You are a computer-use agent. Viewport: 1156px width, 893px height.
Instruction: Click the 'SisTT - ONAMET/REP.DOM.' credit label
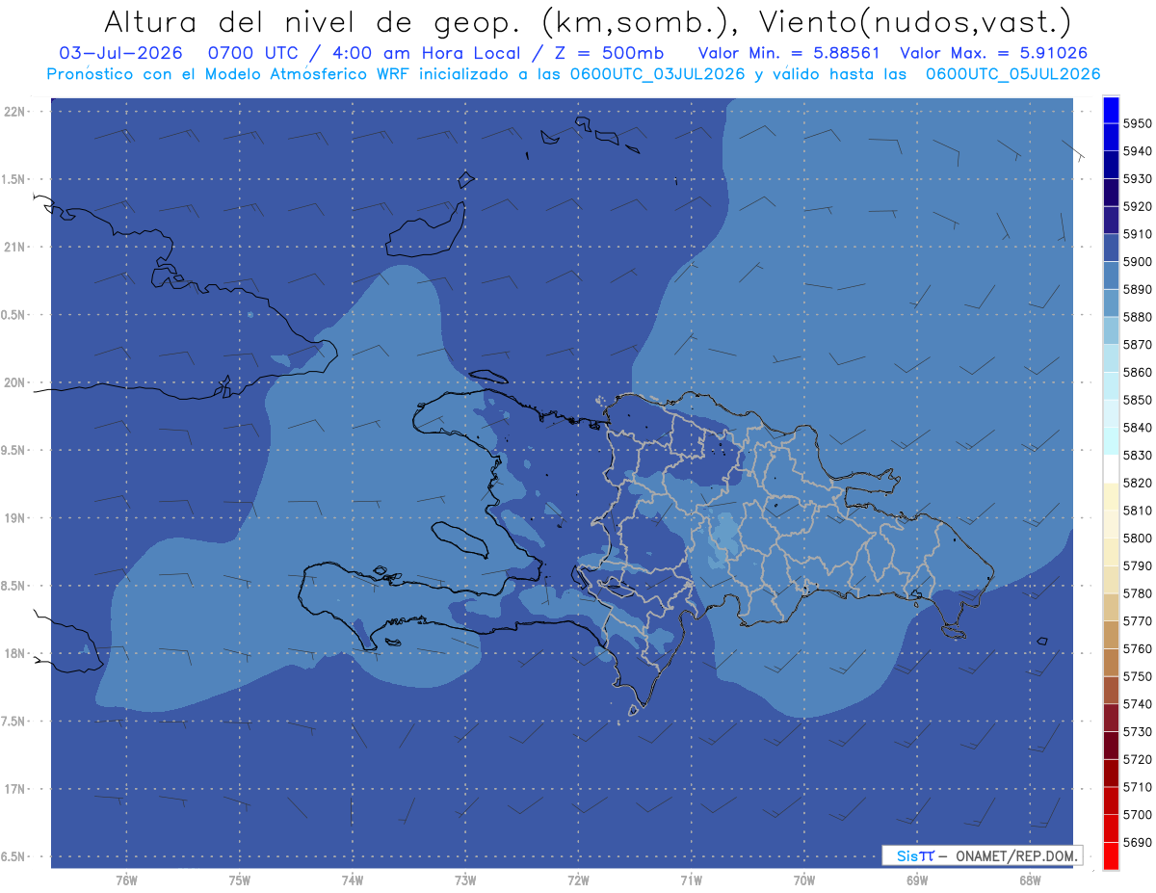point(982,855)
